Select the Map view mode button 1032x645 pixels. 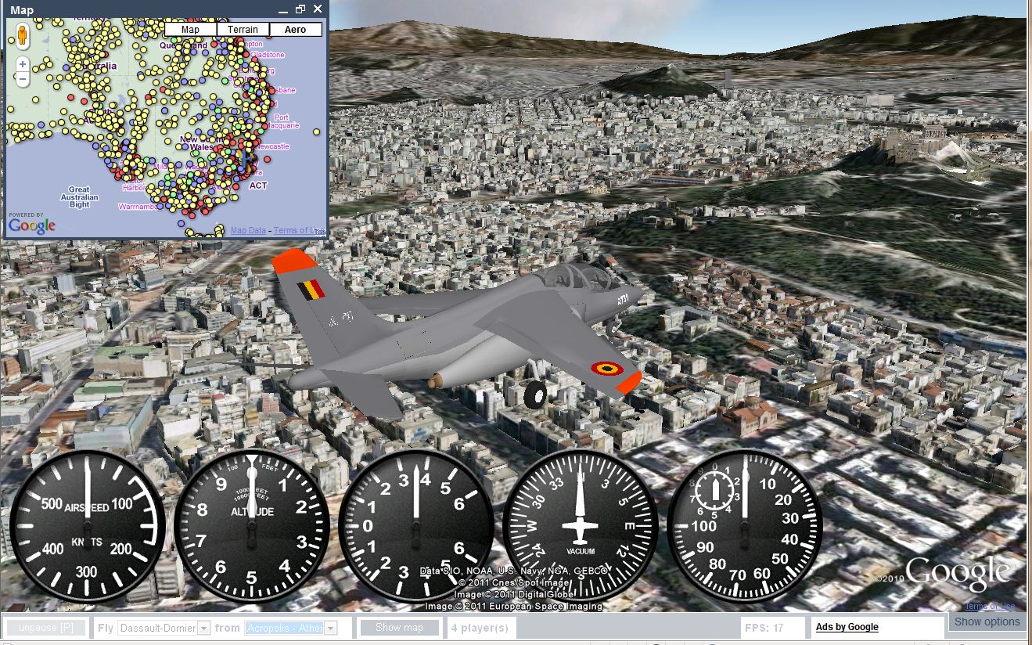click(x=189, y=29)
